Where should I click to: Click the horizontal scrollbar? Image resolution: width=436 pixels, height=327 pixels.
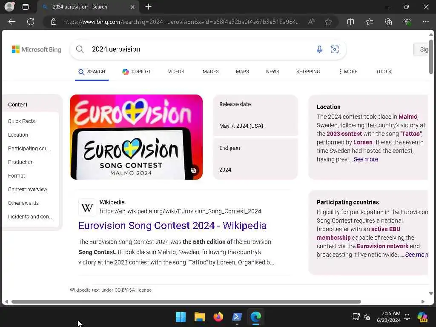point(186,302)
